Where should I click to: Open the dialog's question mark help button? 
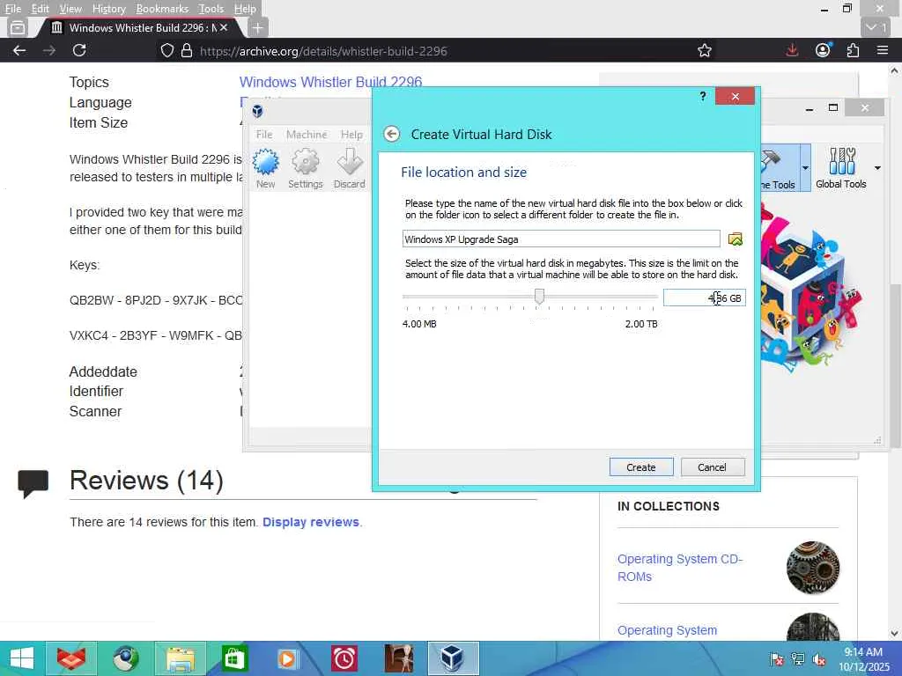coord(702,96)
